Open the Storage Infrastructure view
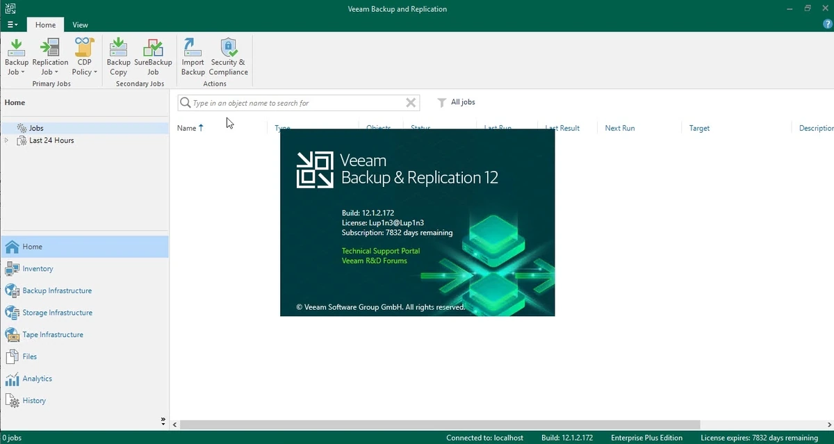Image resolution: width=834 pixels, height=444 pixels. pos(84,313)
